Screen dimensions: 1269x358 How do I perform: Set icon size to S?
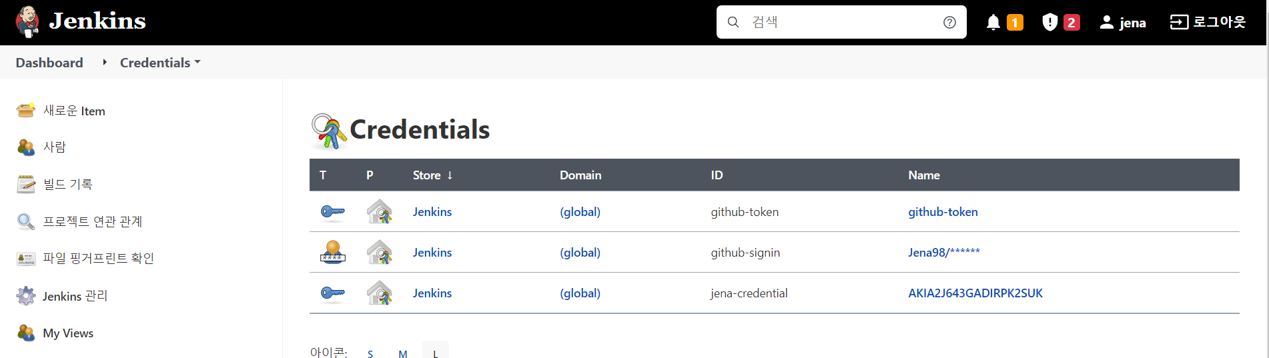pos(370,353)
